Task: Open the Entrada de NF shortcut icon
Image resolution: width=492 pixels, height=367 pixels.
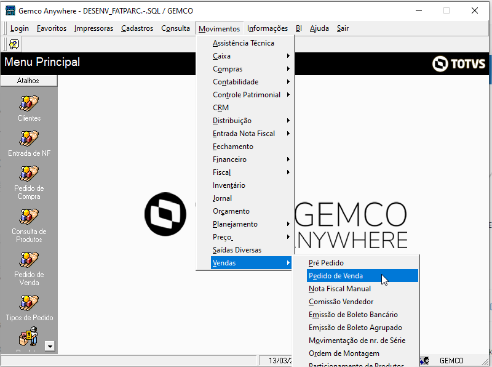Action: (29, 139)
